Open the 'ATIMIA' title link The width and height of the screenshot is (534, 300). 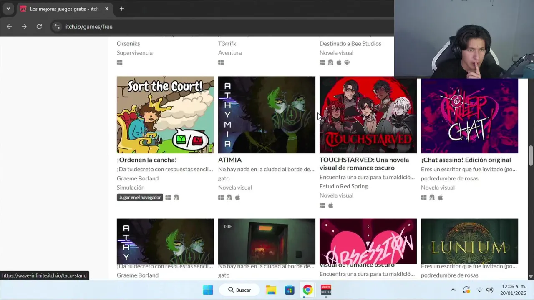(x=230, y=160)
